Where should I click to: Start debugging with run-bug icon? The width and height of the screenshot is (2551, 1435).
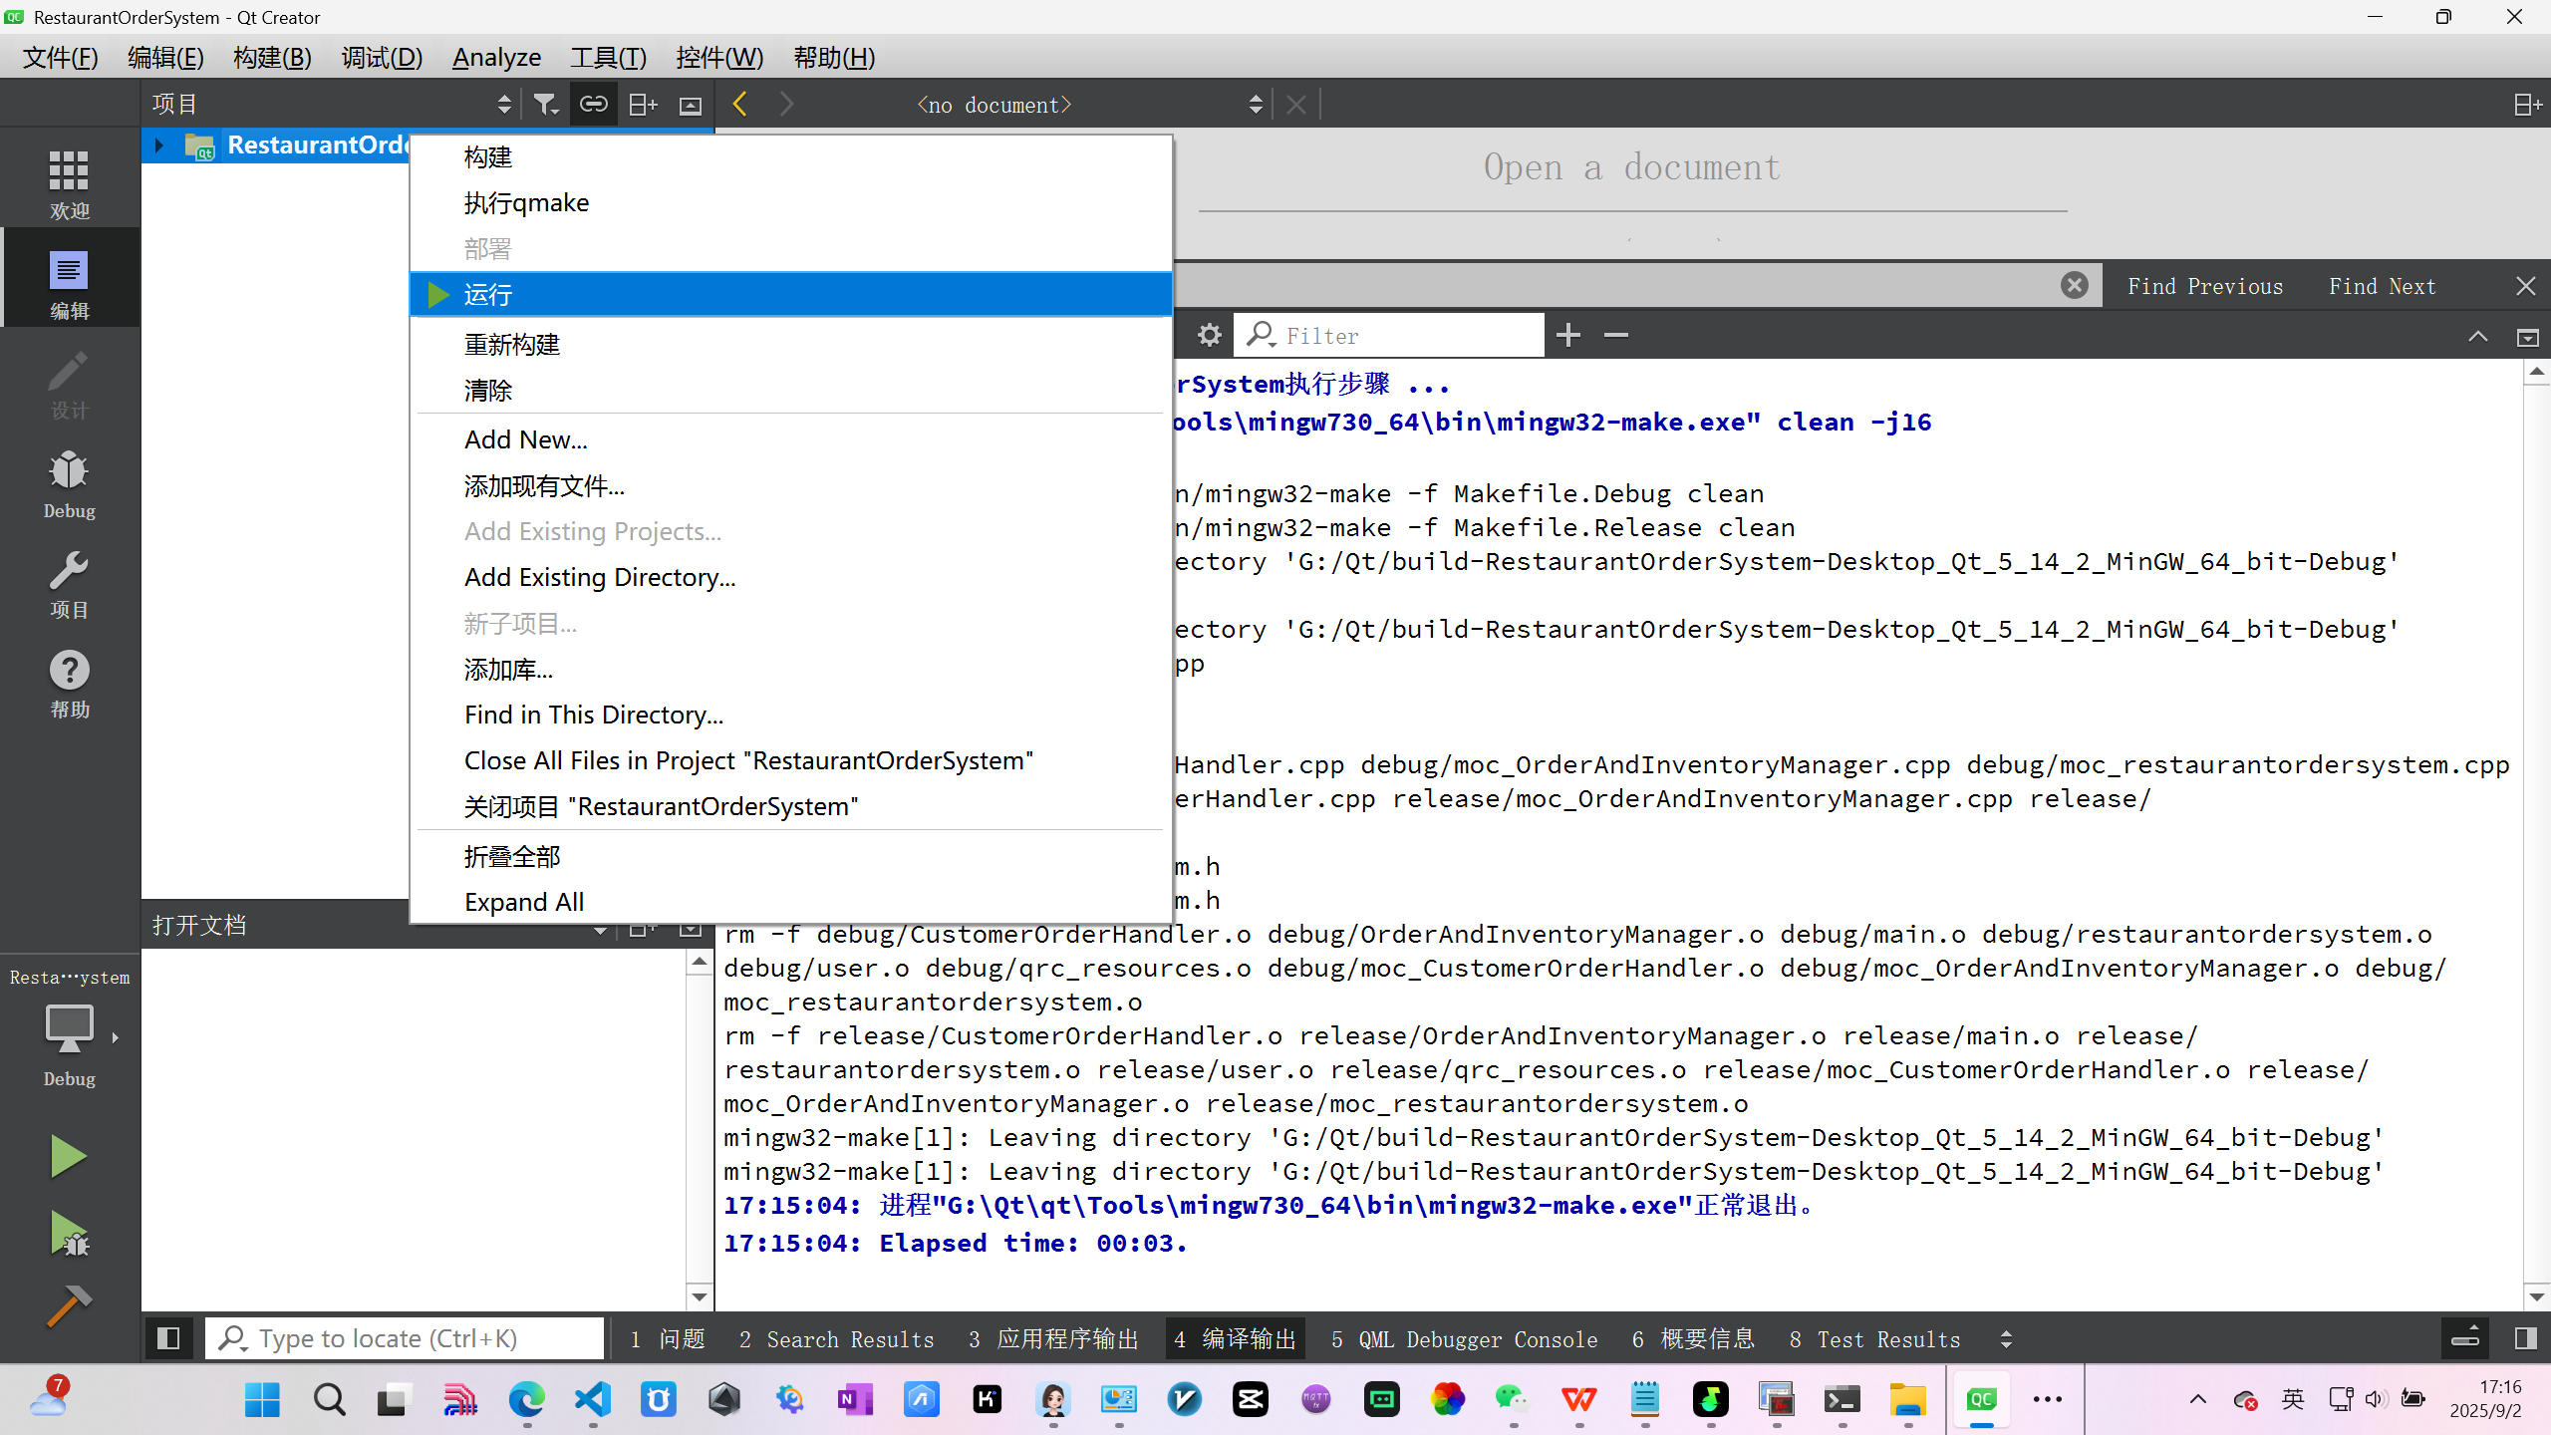[x=68, y=1233]
